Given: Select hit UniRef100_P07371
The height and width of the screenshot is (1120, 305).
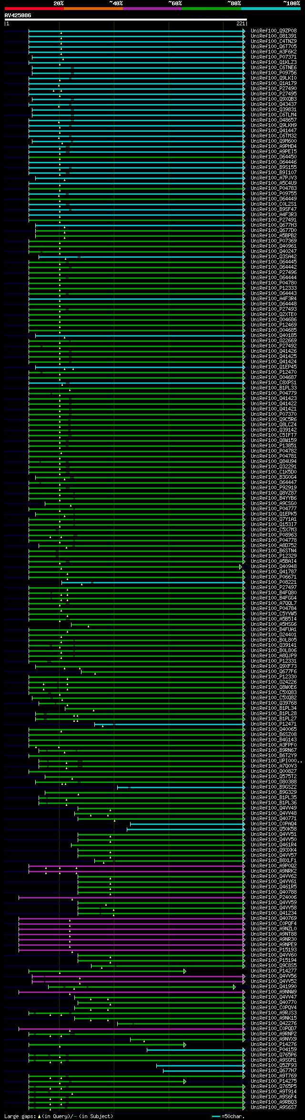Looking at the screenshot, I should point(274,57).
